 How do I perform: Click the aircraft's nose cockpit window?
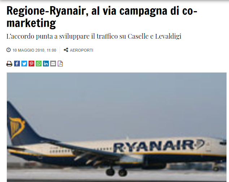223,143
